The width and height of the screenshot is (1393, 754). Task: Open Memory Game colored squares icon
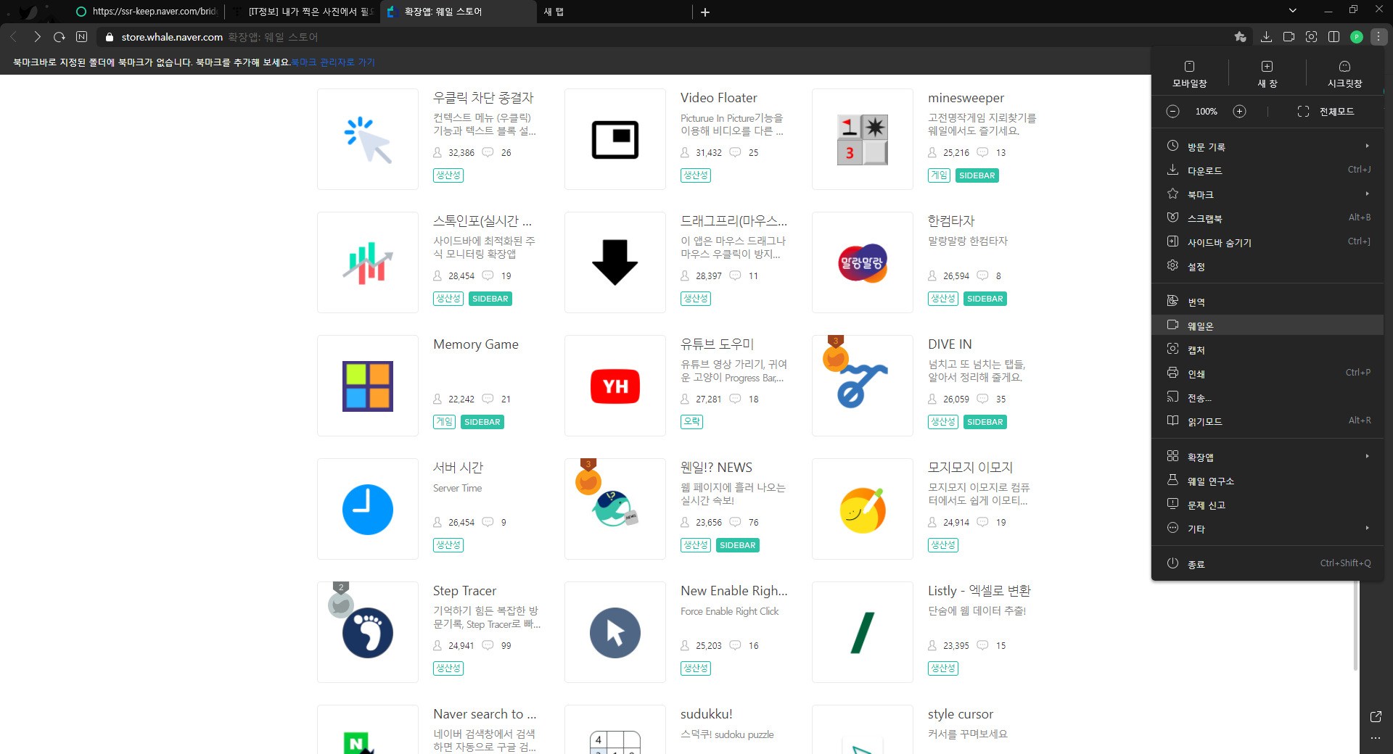(368, 386)
